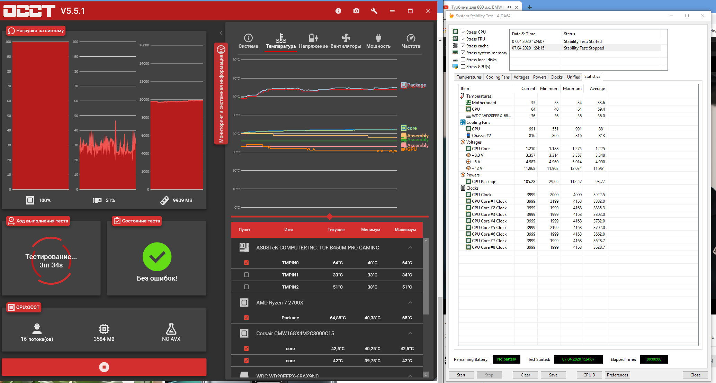This screenshot has width=716, height=383.
Task: Uncheck the Package temperature checkbox
Action: click(x=246, y=318)
